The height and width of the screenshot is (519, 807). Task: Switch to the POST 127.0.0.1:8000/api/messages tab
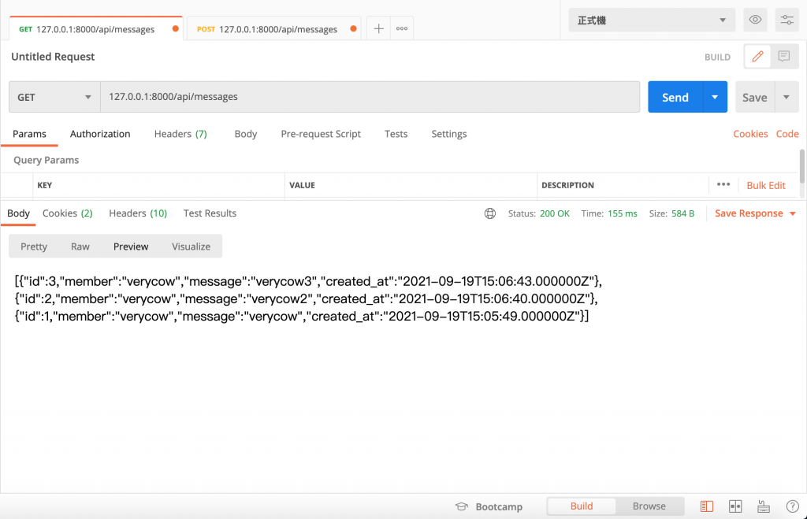pos(273,29)
